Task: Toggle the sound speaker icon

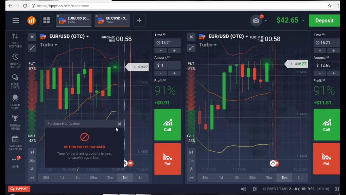Action: 244,189
